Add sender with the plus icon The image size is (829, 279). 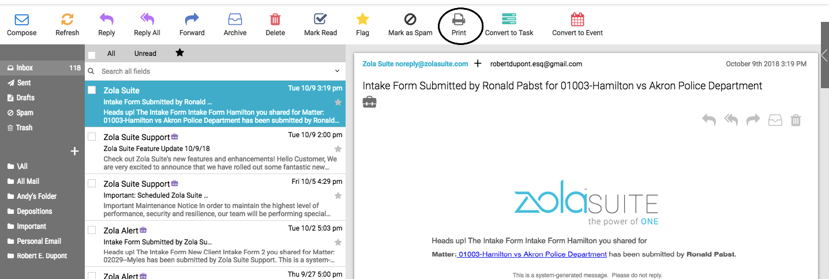pos(478,63)
